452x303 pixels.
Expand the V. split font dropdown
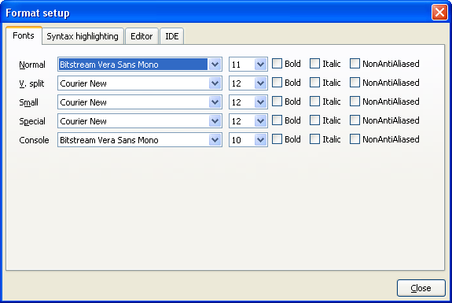pos(215,83)
